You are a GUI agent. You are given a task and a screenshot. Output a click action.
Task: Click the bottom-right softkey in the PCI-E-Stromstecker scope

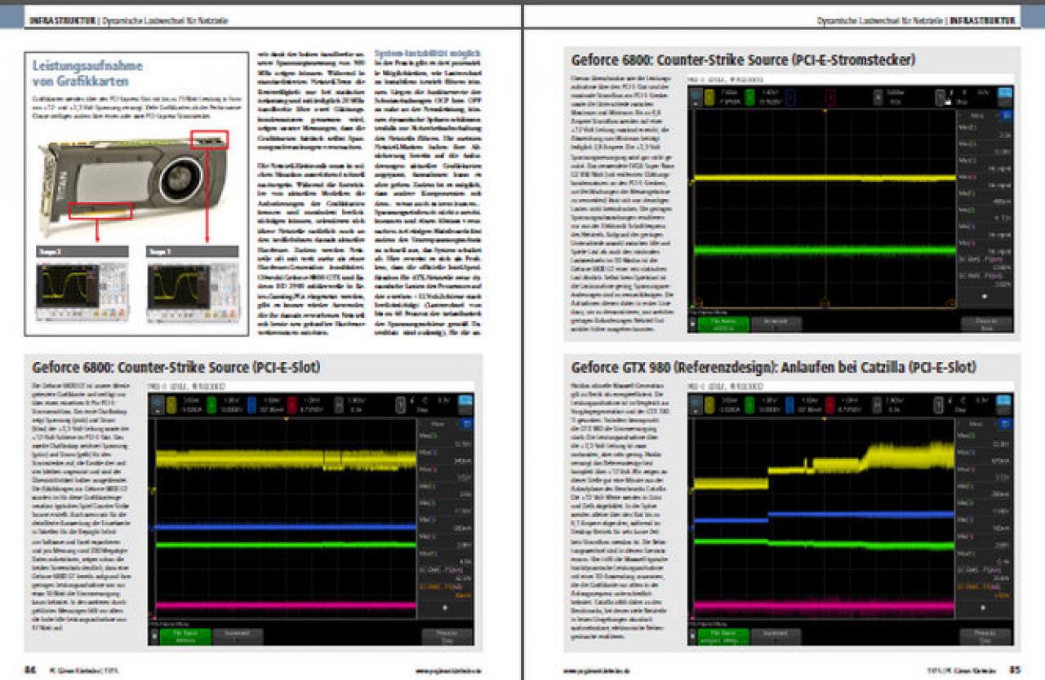pos(988,325)
